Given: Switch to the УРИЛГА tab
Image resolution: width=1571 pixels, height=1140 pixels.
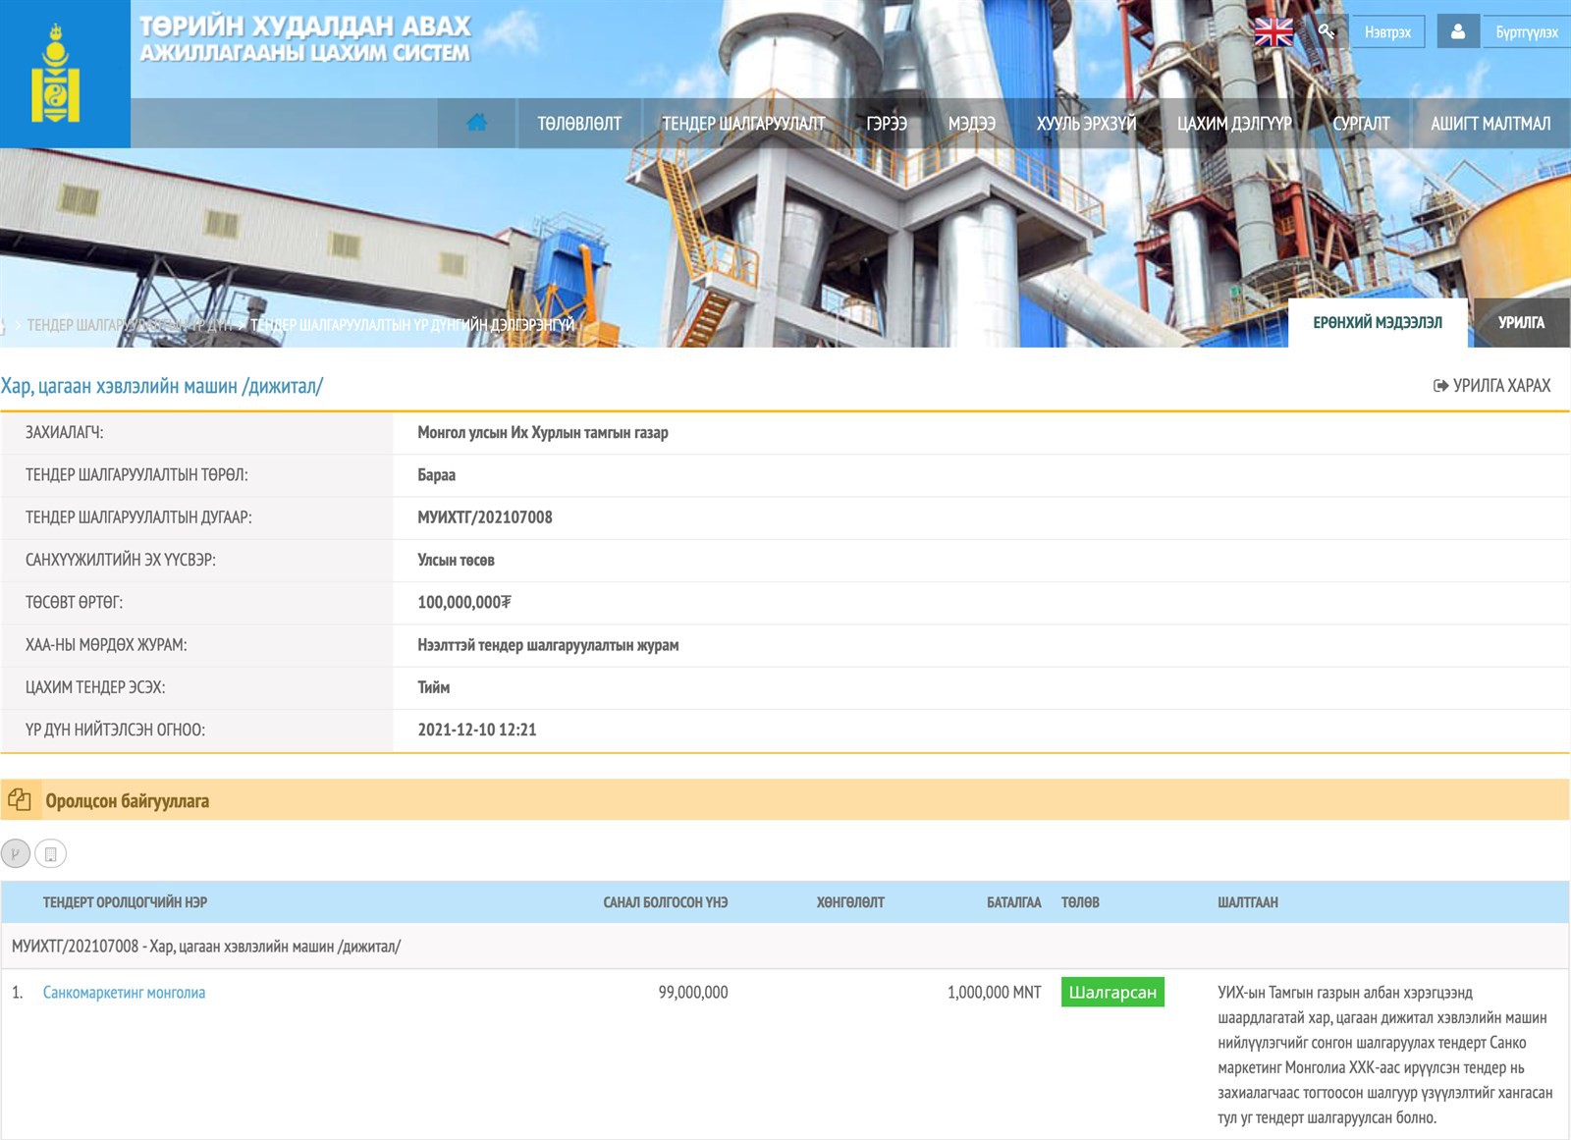Looking at the screenshot, I should click(x=1521, y=323).
